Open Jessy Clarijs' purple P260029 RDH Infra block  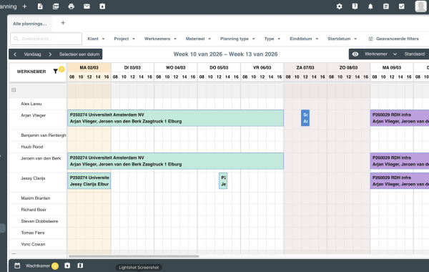click(400, 181)
